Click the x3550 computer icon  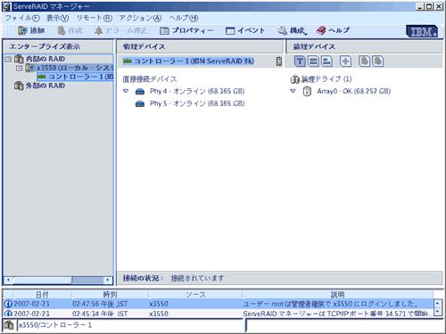click(30, 68)
